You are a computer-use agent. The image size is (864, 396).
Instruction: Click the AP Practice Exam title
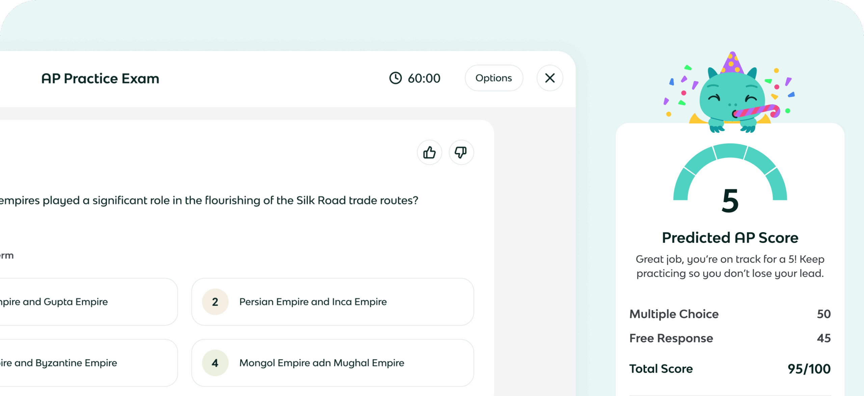100,78
